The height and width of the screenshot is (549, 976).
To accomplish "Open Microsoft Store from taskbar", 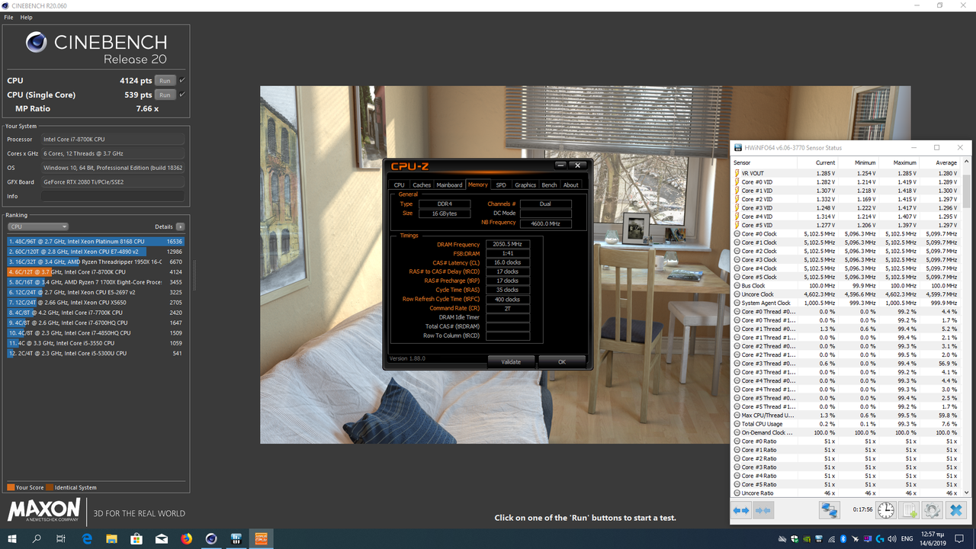I will [136, 538].
